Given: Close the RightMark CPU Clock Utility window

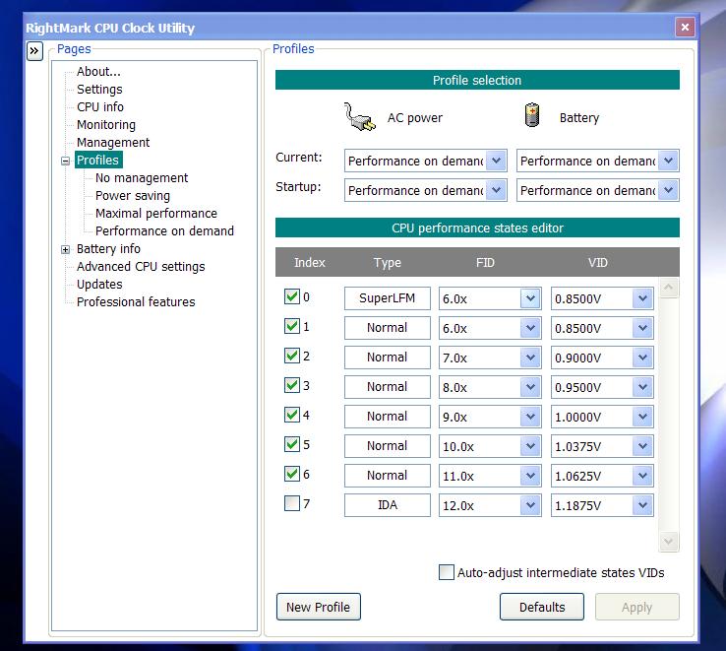Looking at the screenshot, I should pos(685,28).
